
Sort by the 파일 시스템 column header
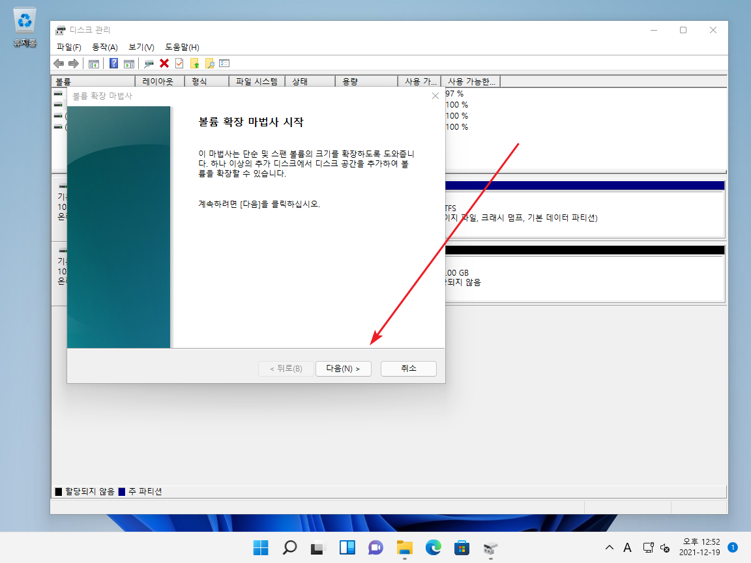pos(258,81)
